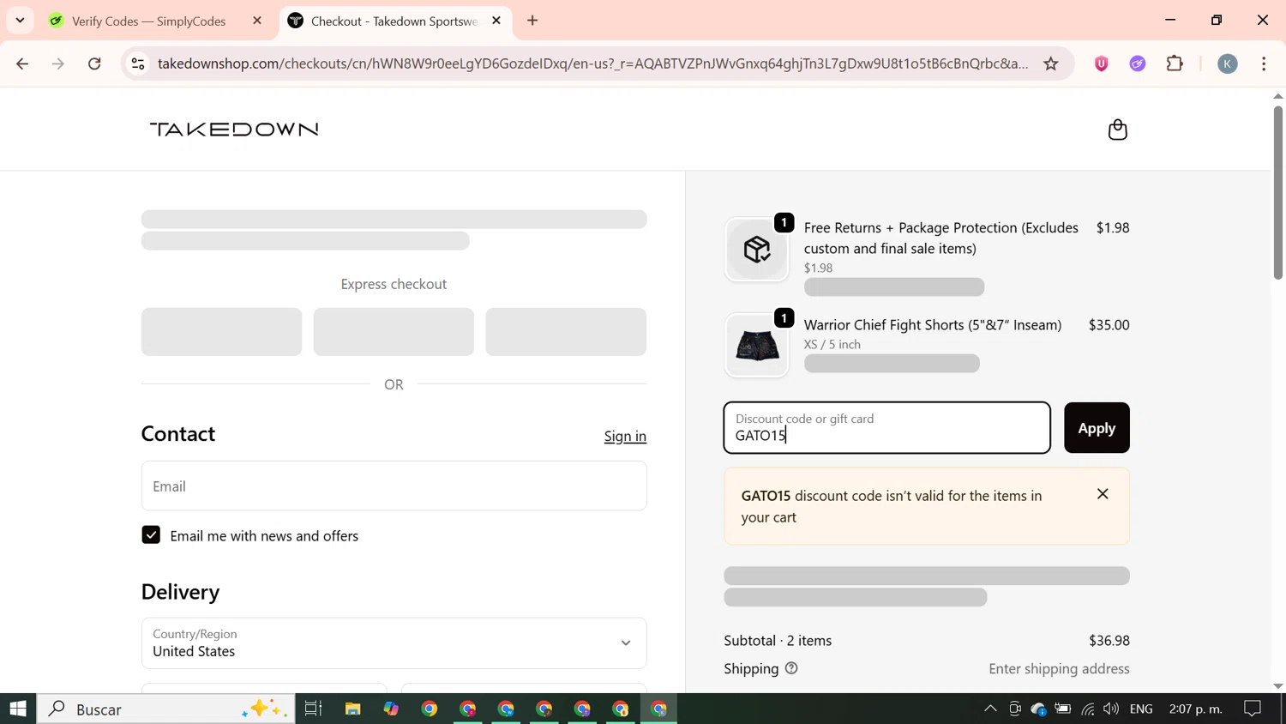Open the Chrome profile K avatar
Image resolution: width=1286 pixels, height=724 pixels.
pos(1228,63)
